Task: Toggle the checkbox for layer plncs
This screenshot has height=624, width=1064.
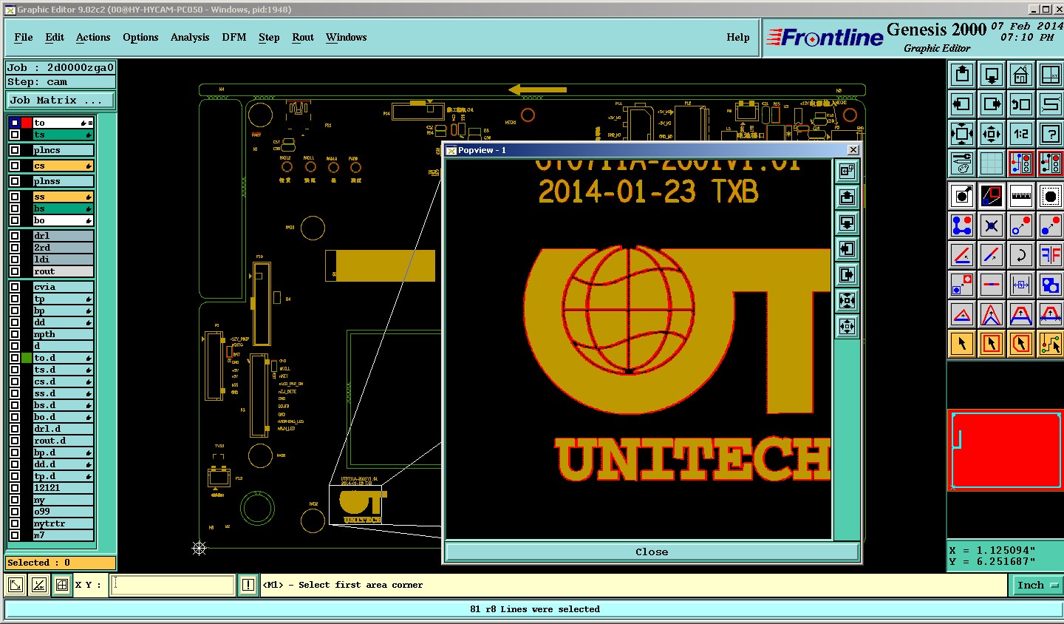Action: 15,150
